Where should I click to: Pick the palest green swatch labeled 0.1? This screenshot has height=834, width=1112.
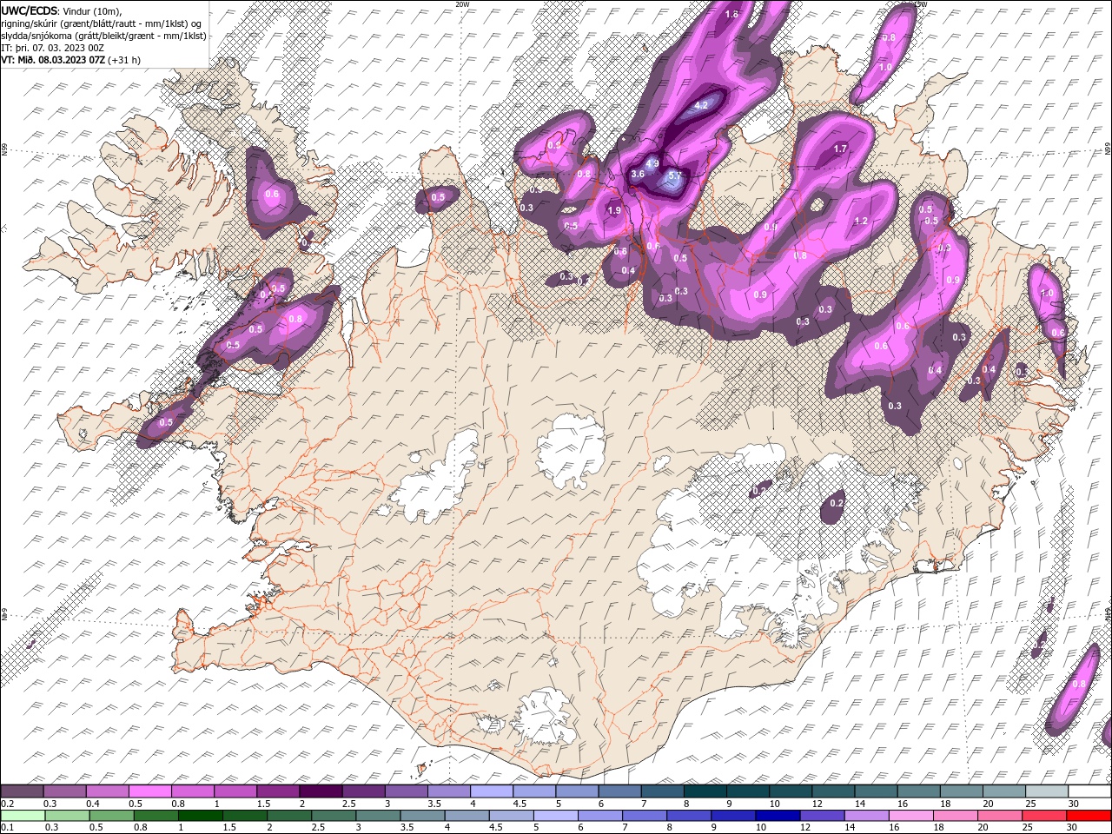click(22, 816)
